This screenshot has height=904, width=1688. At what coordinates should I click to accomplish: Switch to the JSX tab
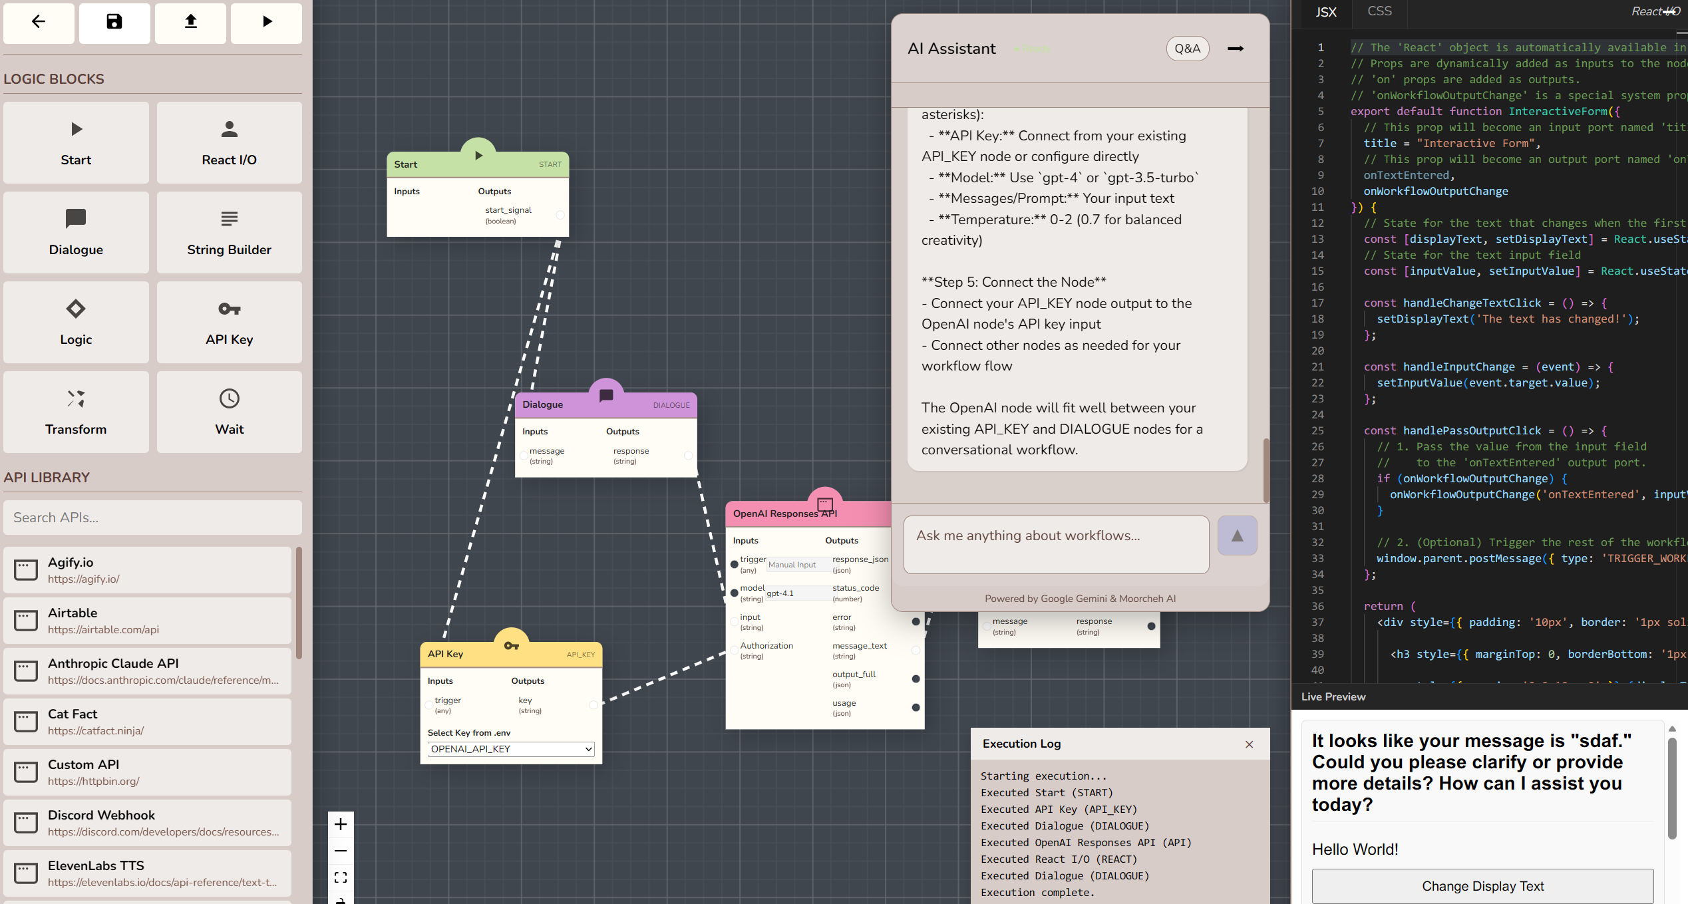click(1325, 12)
